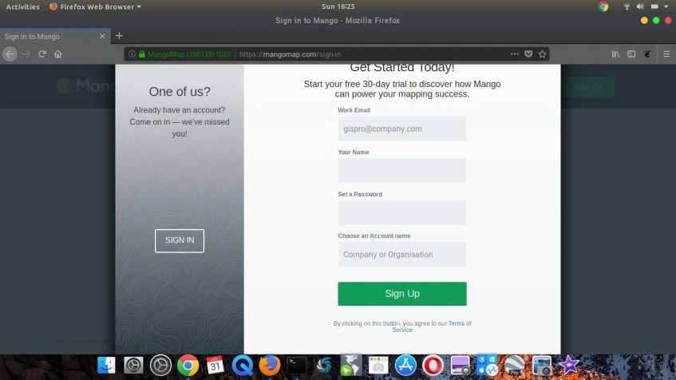676x380 pixels.
Task: Reload the current page
Action: (42, 54)
